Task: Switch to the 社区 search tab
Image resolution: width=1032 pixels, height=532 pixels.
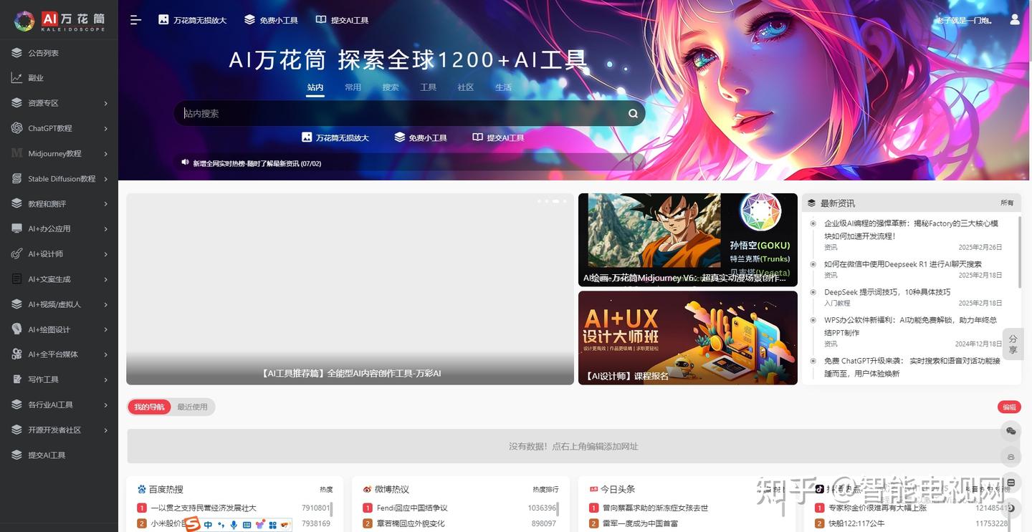Action: click(x=465, y=87)
